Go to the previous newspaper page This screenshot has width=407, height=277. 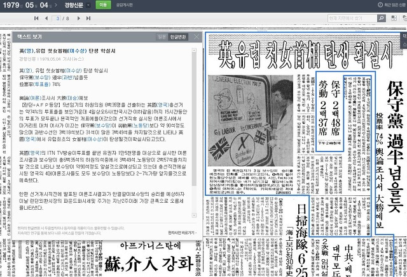click(46, 18)
